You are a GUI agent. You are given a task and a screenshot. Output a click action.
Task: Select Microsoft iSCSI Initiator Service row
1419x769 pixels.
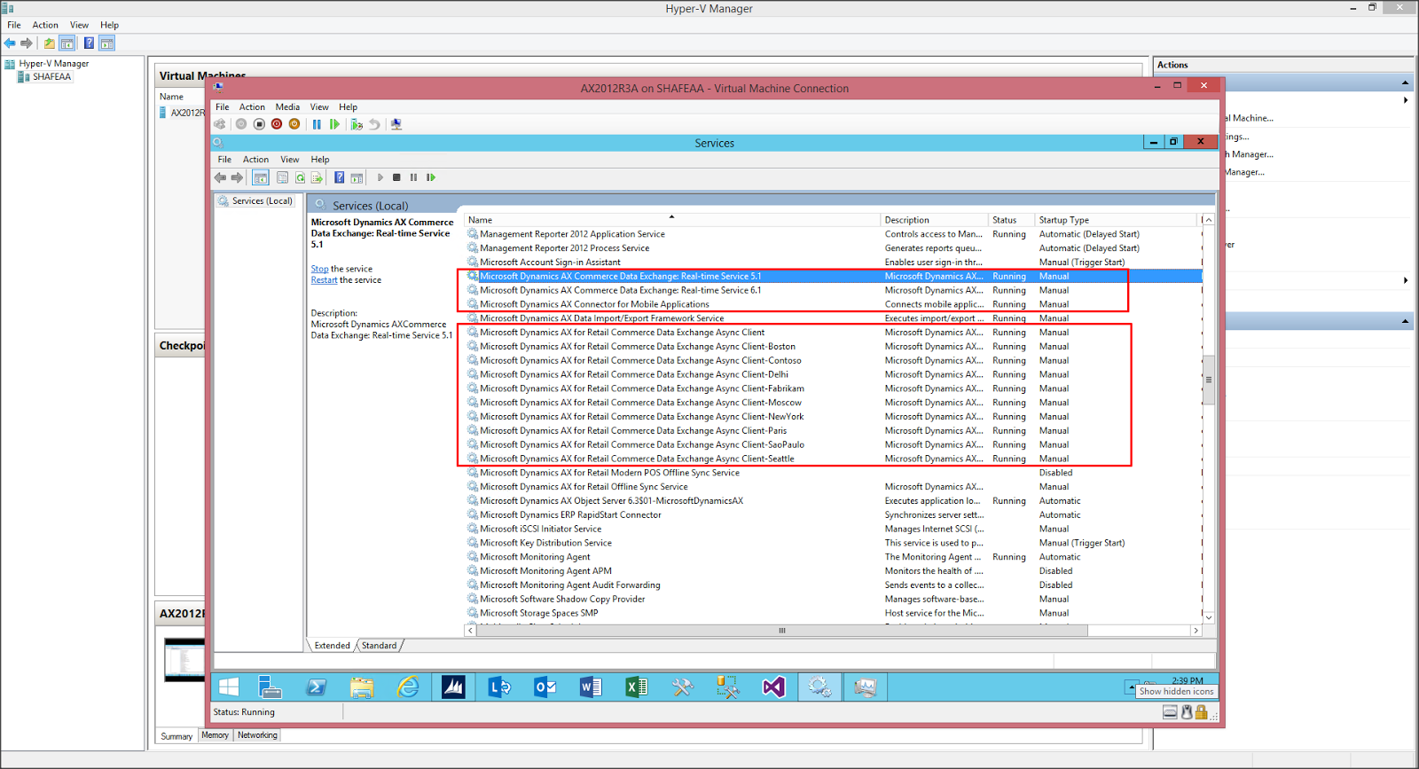click(834, 529)
